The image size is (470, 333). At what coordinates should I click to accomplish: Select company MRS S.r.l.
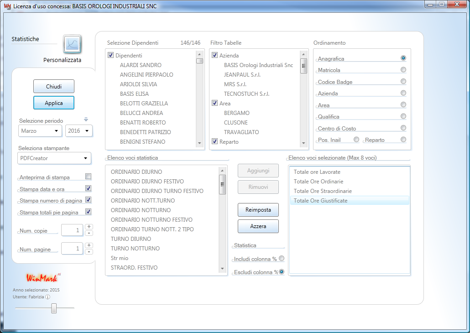[x=235, y=84]
